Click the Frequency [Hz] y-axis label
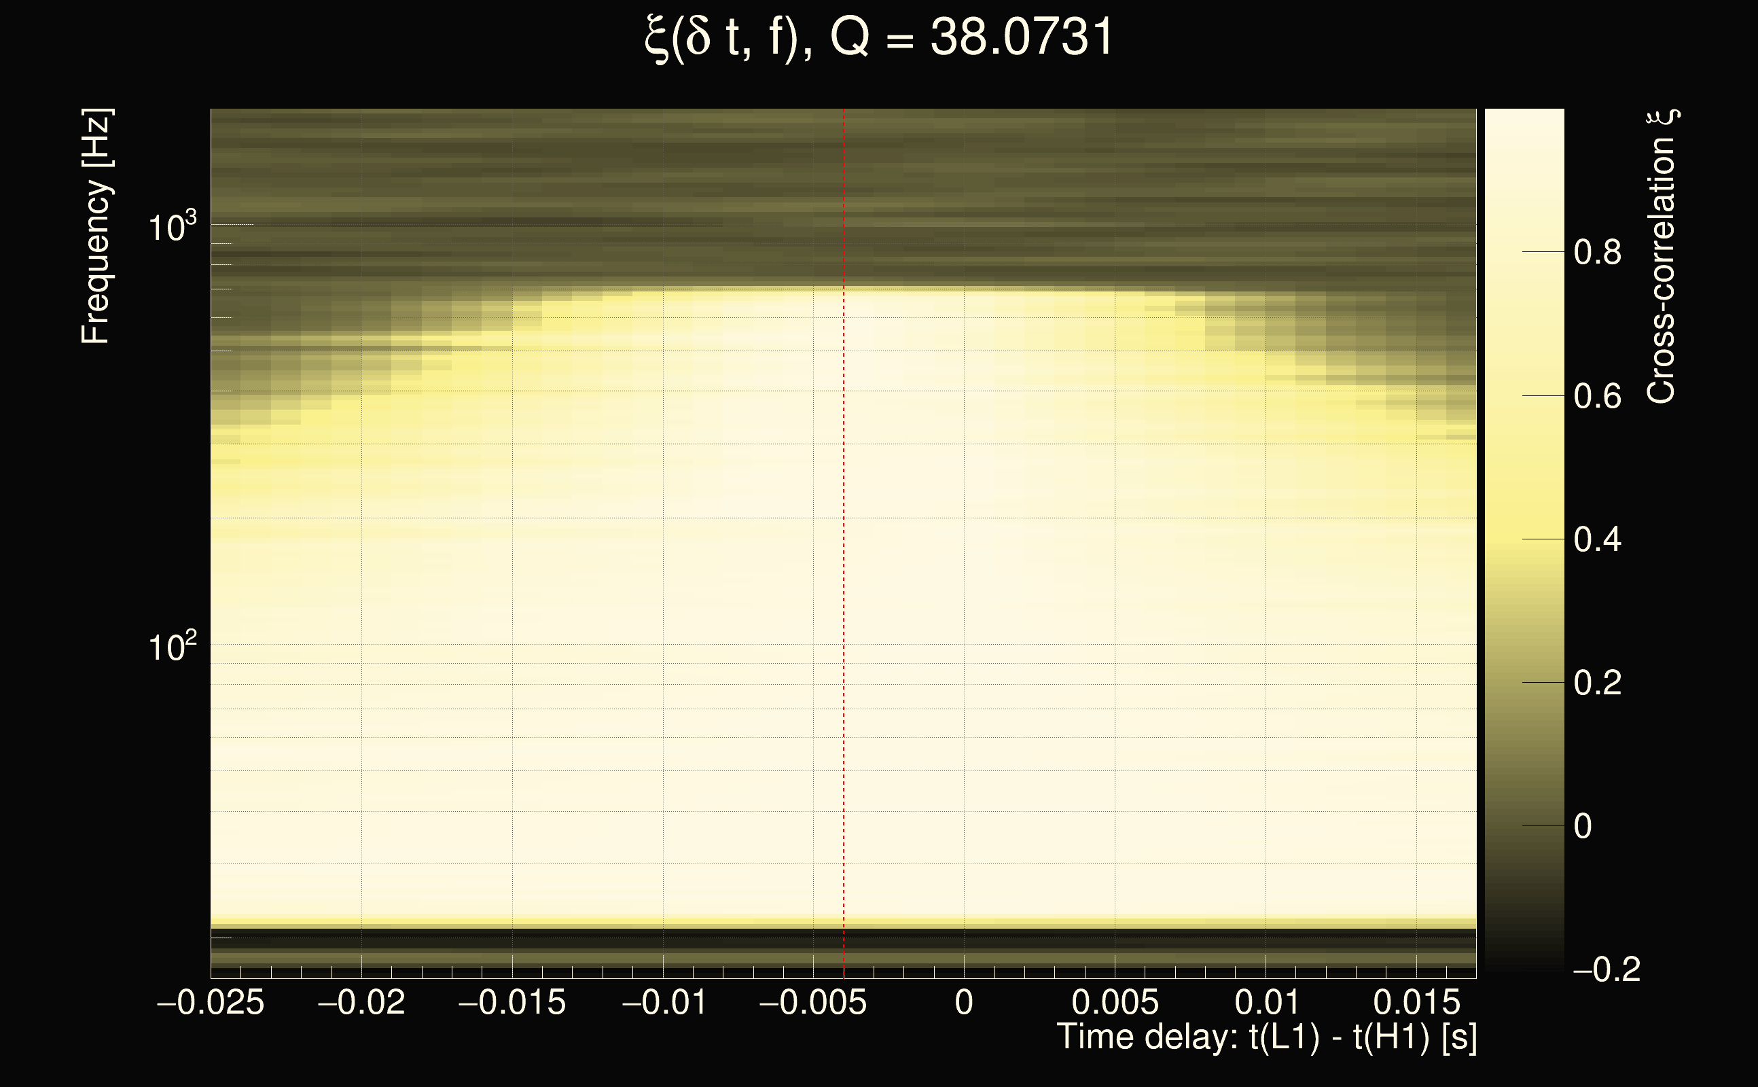Viewport: 1758px width, 1087px height. [96, 227]
